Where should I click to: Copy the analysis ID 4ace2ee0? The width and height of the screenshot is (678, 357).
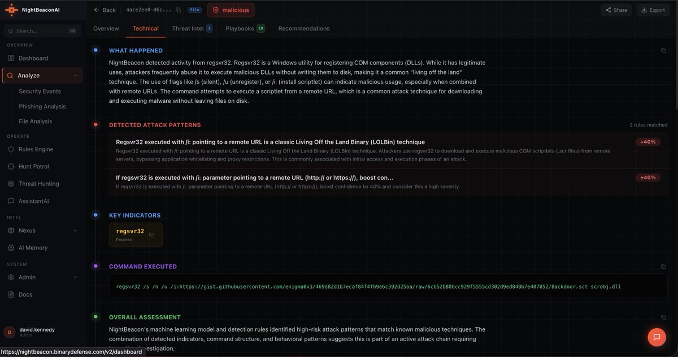179,10
